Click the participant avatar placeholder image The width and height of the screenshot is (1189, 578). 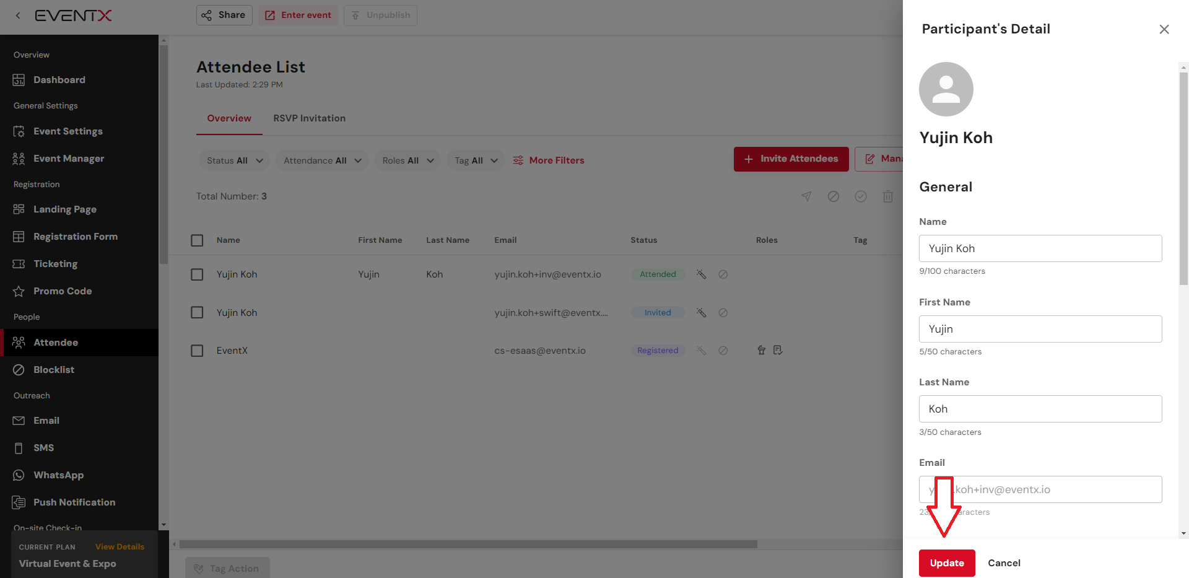tap(946, 89)
